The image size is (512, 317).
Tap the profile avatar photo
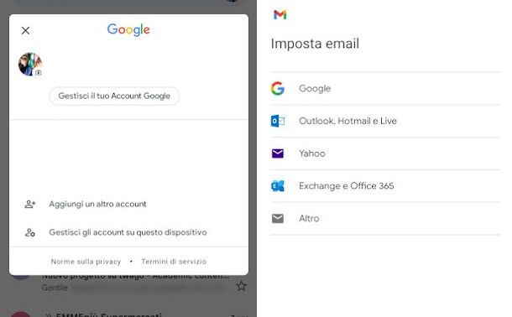29,65
